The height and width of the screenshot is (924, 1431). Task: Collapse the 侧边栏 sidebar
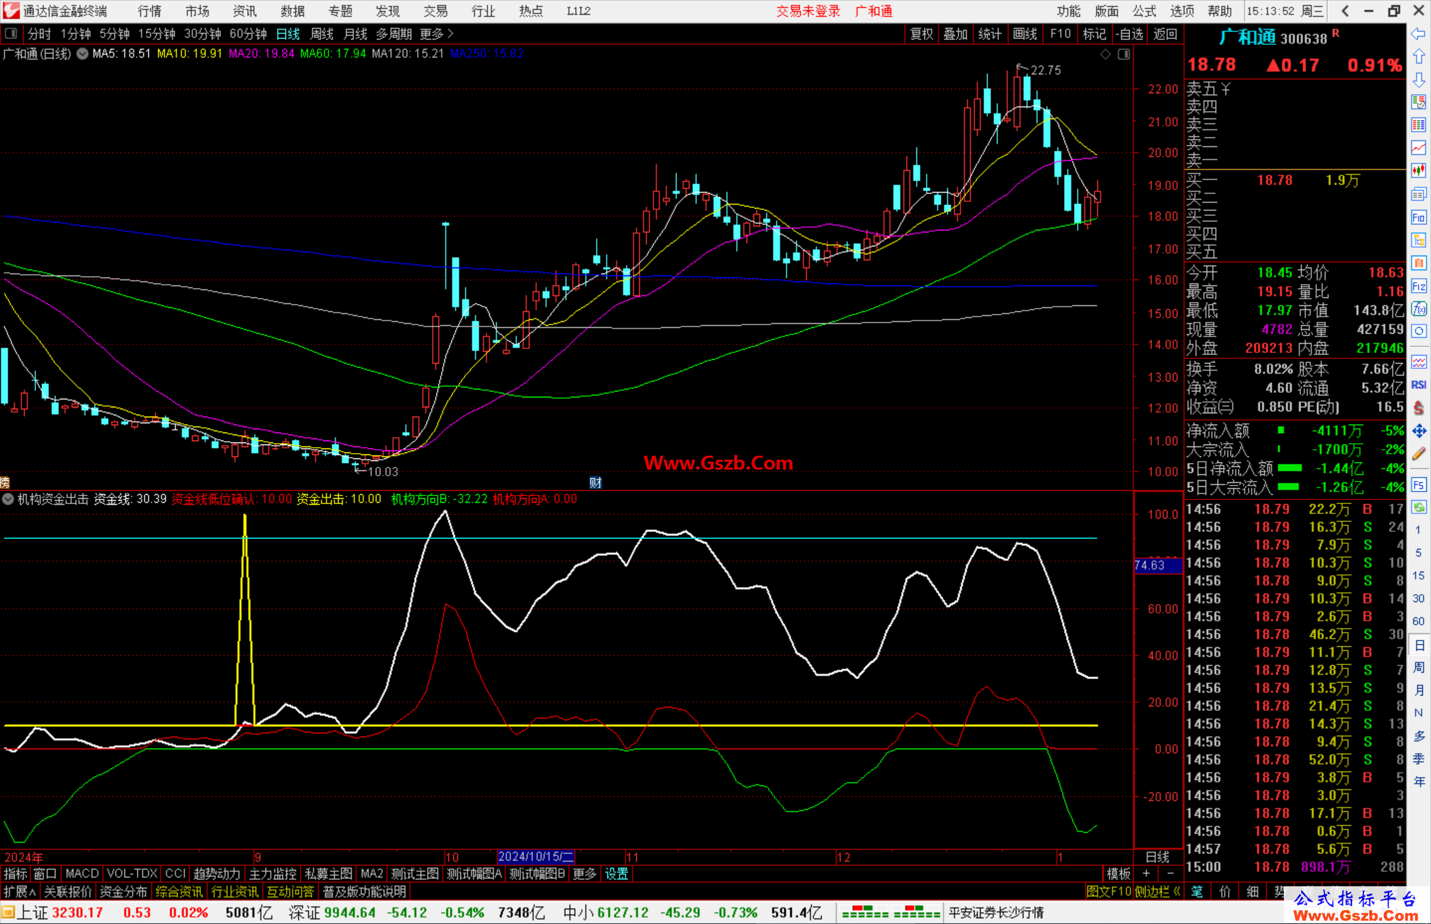tap(1157, 892)
